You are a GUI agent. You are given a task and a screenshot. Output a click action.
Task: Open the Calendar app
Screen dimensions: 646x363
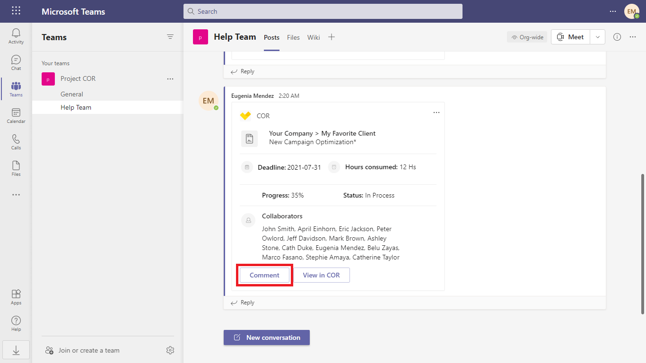coord(16,116)
